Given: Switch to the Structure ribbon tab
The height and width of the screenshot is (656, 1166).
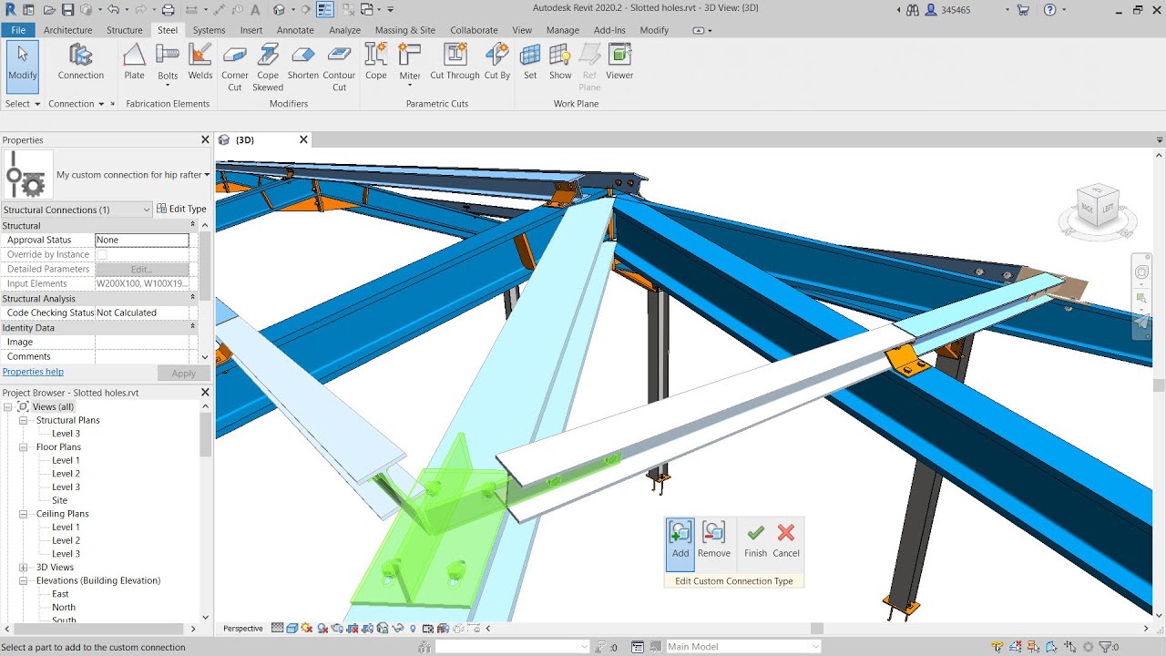Looking at the screenshot, I should coord(125,30).
